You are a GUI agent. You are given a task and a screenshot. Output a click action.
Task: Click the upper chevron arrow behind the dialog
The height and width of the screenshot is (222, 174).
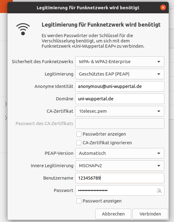[x=6, y=104]
